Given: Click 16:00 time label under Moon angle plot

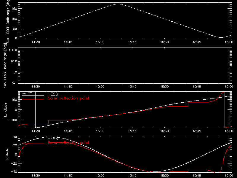Looking at the screenshot, I should (229, 86).
